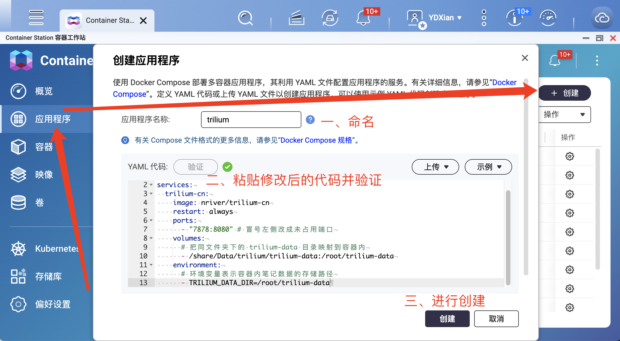Open the 卷 volumes sidebar item

pyautogui.click(x=47, y=202)
